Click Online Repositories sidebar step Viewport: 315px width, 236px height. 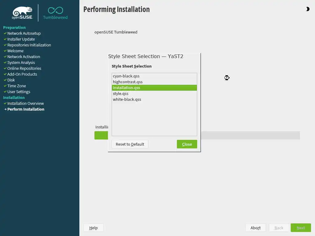pyautogui.click(x=24, y=68)
